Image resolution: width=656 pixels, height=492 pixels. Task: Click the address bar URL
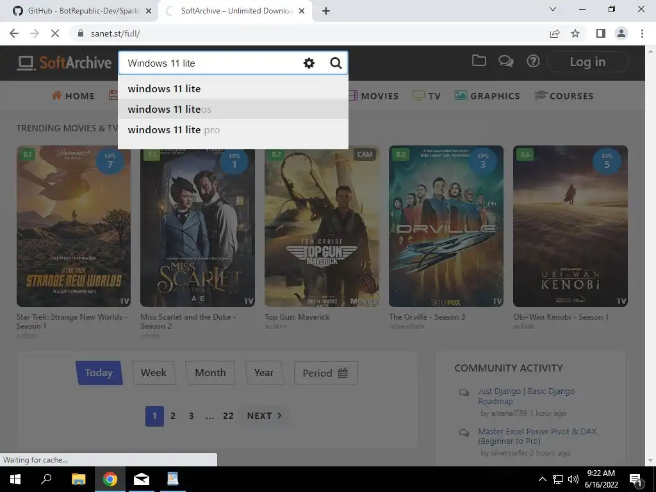pos(115,33)
